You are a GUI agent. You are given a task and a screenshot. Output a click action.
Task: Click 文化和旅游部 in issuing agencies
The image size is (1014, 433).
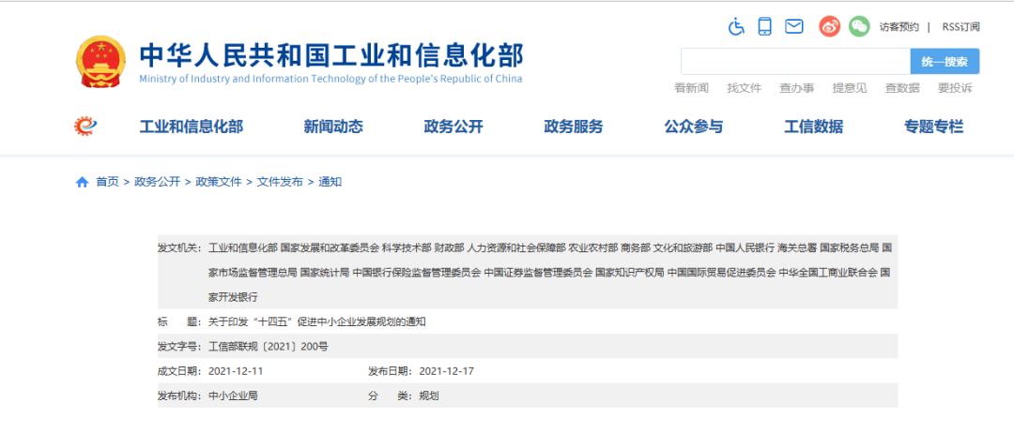click(683, 247)
